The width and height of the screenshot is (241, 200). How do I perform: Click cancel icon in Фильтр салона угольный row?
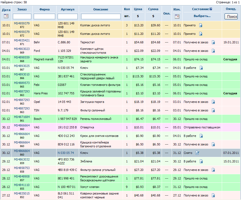(213, 170)
